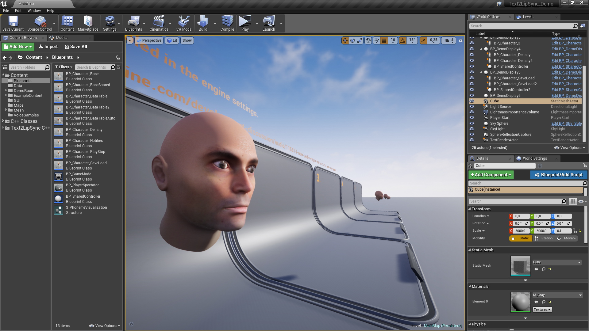The height and width of the screenshot is (331, 589).
Task: Open the Filters dropdown in the Content Browser
Action: (64, 67)
